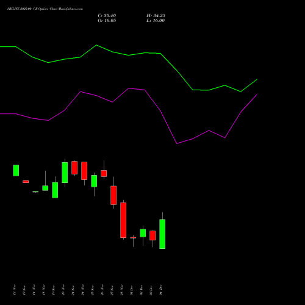This screenshot has height=305, width=305.
Task: Click the SBILIFE CE Options chart title
Action: click(45, 9)
